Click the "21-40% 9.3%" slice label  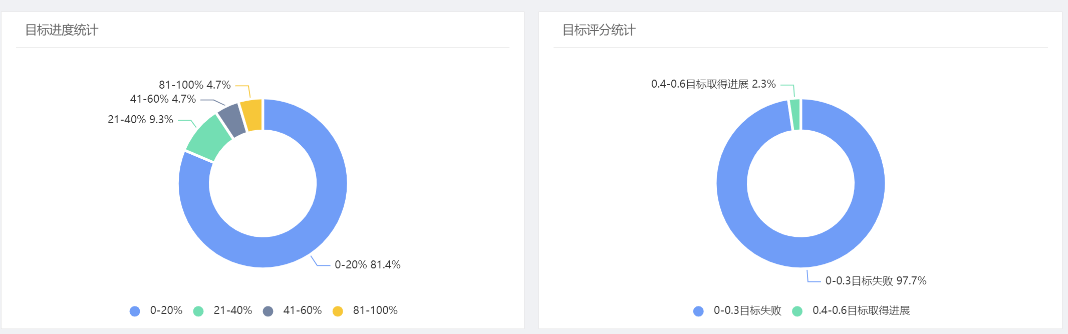pos(140,120)
